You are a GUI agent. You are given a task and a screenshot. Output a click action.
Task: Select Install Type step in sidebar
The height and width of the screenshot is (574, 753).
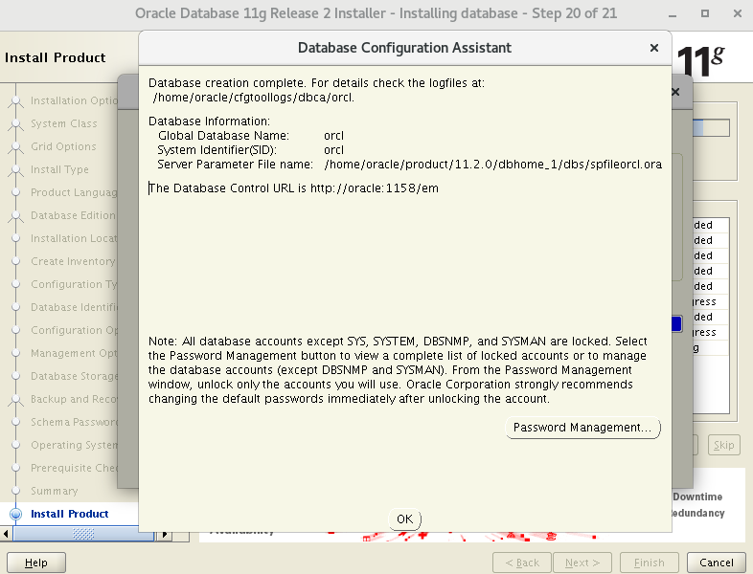pyautogui.click(x=59, y=169)
